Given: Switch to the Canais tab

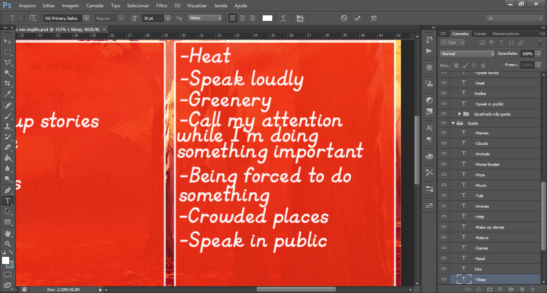Looking at the screenshot, I should pyautogui.click(x=480, y=33).
